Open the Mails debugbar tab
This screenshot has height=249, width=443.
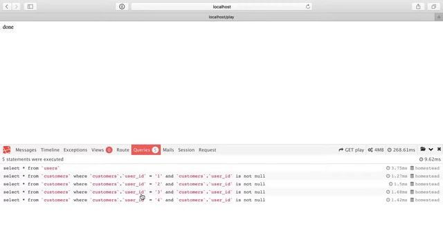[168, 150]
